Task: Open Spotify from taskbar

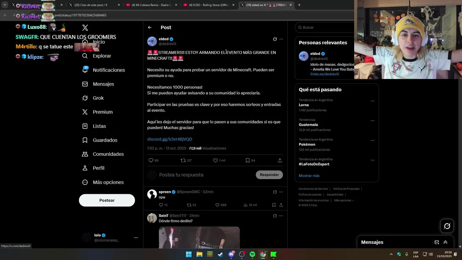Action: point(252,255)
